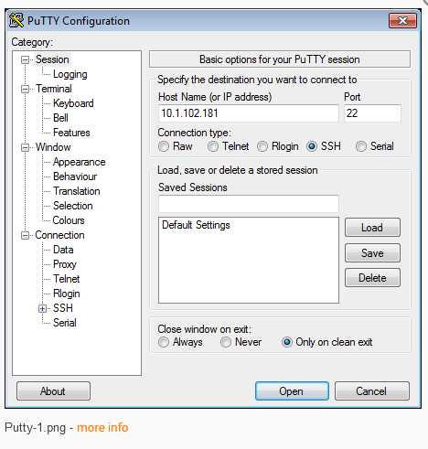Collapse the Session tree node

[x=25, y=59]
